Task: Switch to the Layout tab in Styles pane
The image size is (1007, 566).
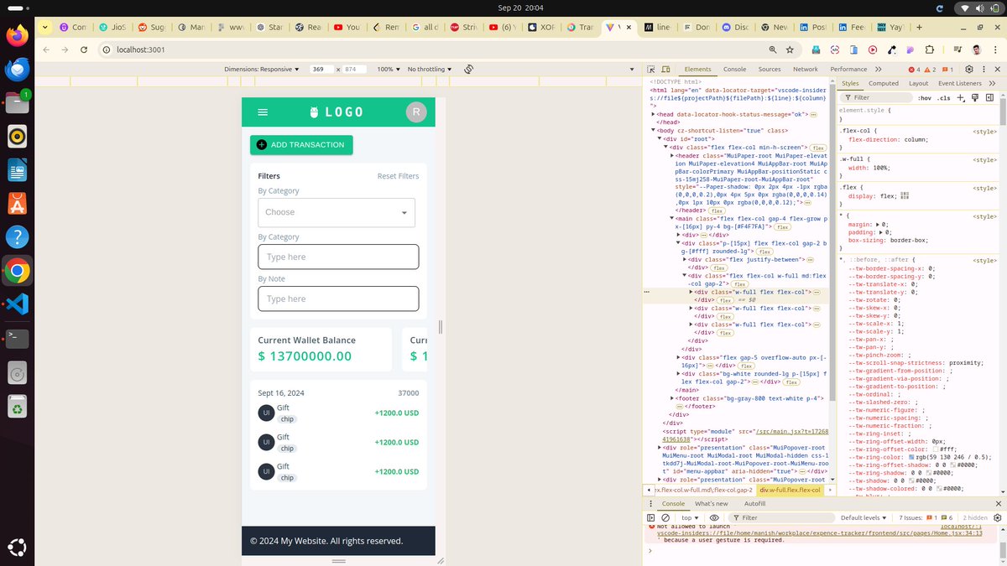Action: tap(918, 83)
